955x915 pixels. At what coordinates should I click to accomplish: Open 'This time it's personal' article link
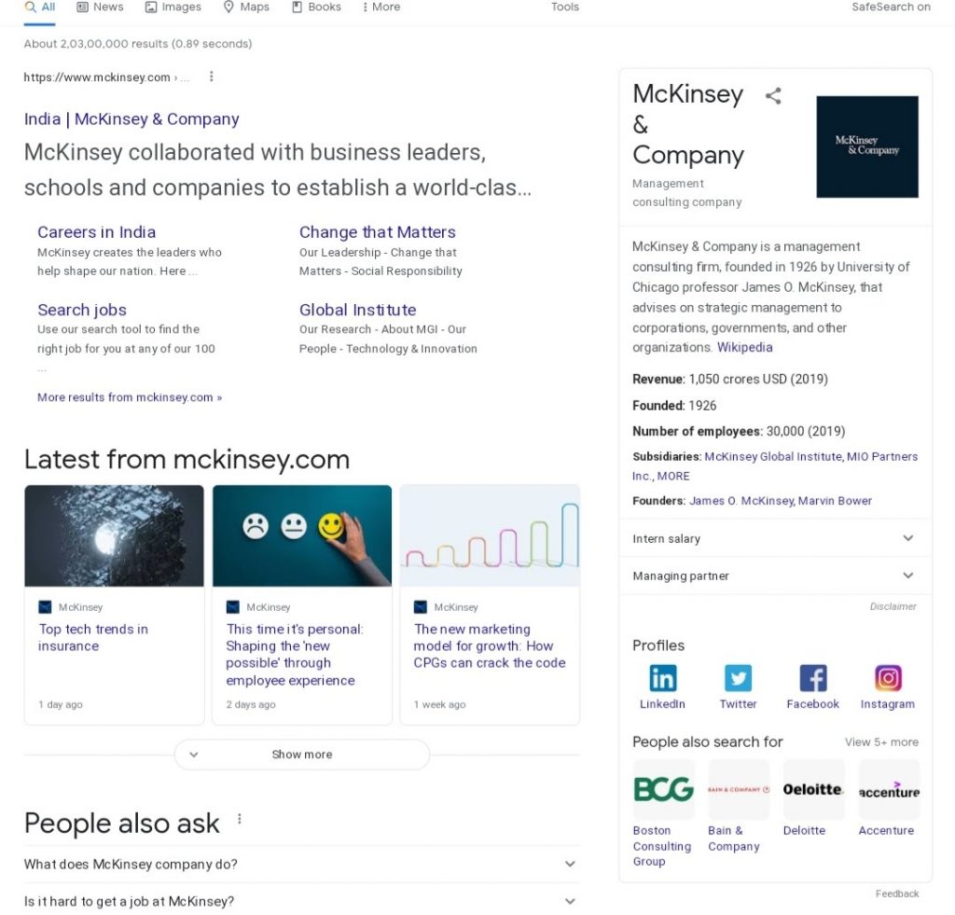click(294, 655)
